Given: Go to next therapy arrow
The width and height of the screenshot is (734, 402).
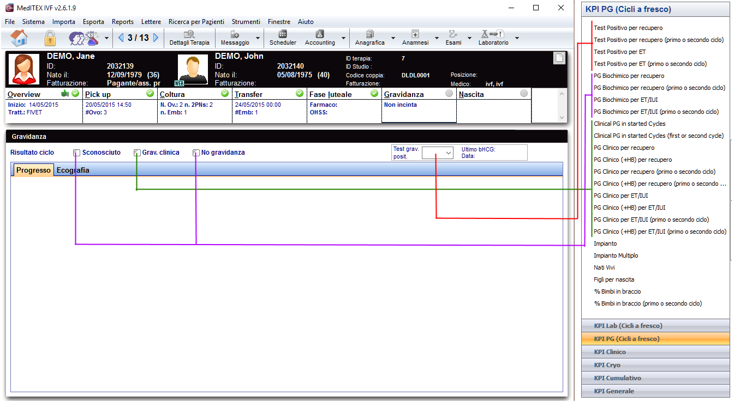Looking at the screenshot, I should coord(156,38).
